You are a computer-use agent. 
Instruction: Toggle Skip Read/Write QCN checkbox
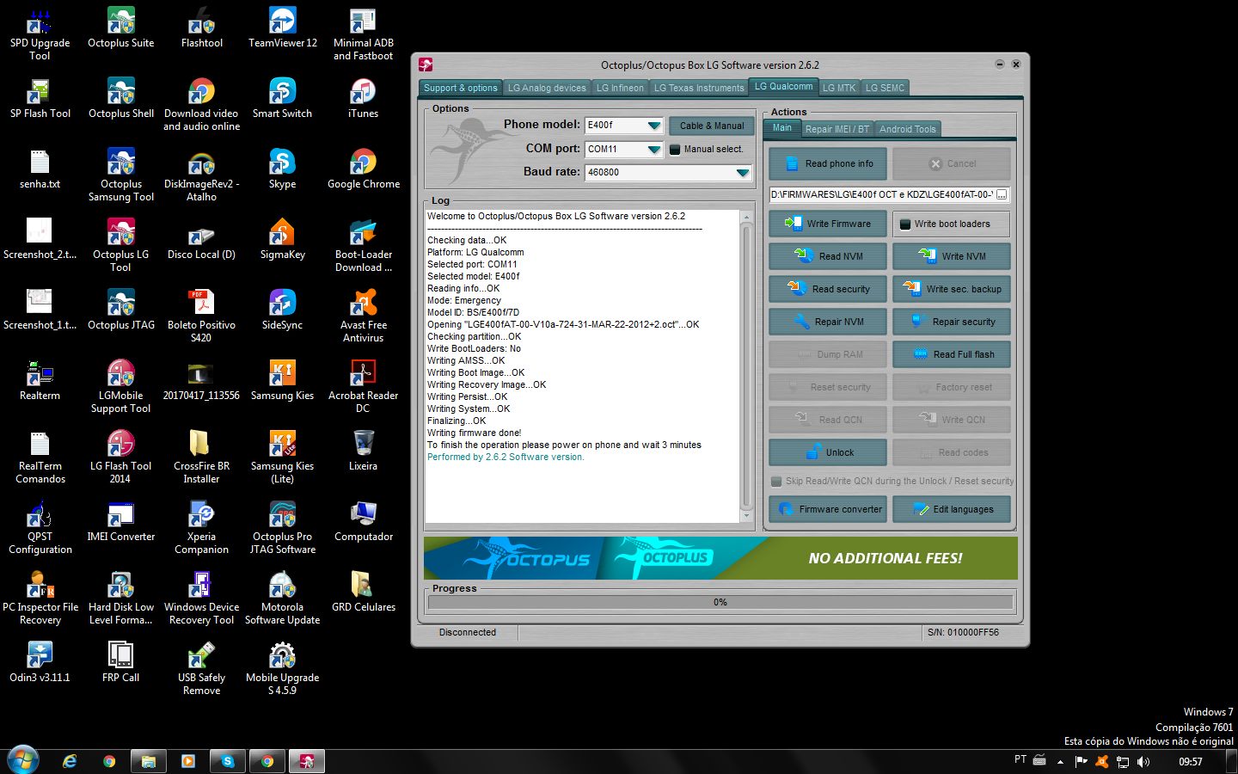(x=776, y=482)
